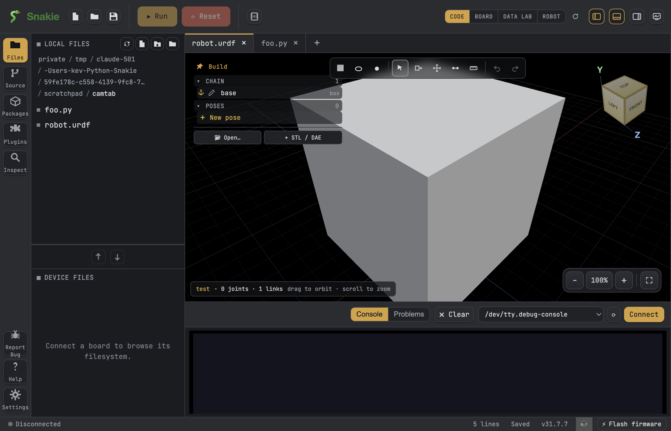Screen dimensions: 671x431
Task: Zoom out the viewport with minus
Action: (x=575, y=280)
